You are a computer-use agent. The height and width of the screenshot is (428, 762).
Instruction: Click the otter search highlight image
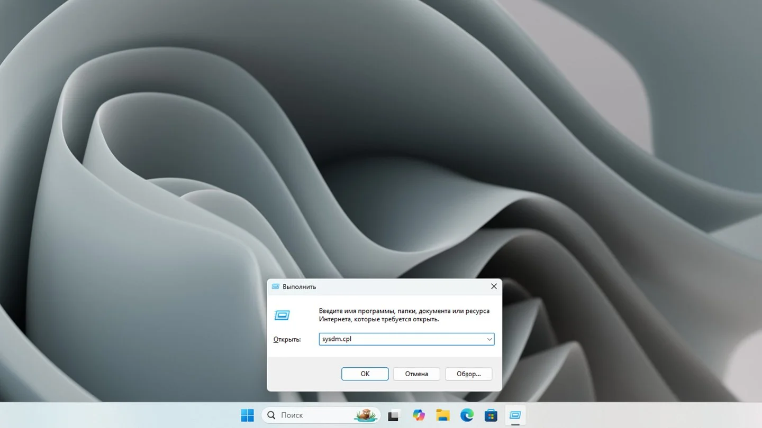click(365, 415)
